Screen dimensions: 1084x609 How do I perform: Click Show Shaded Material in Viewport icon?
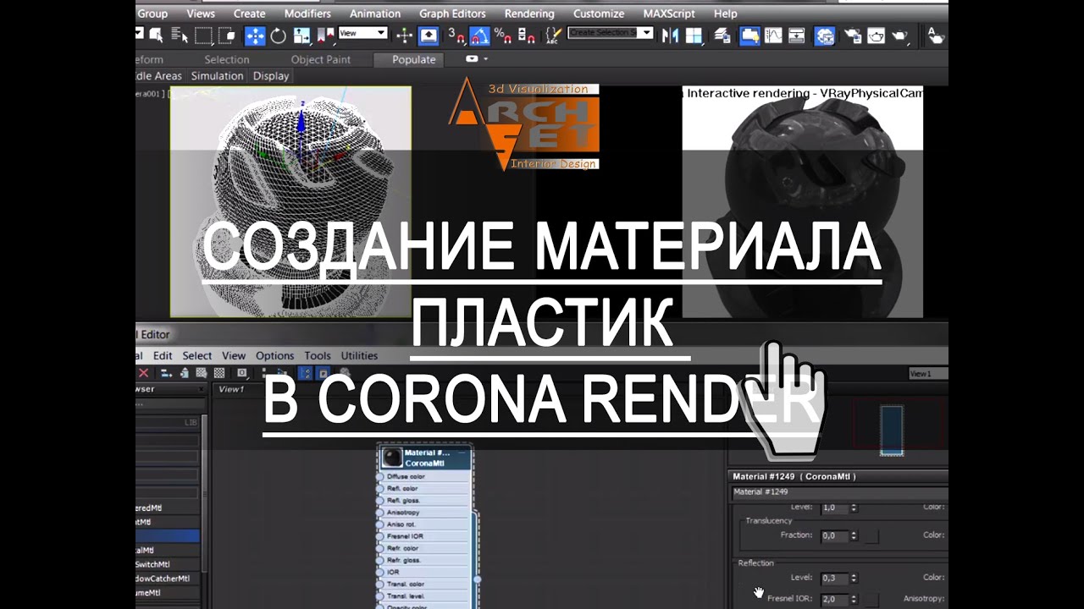[202, 373]
